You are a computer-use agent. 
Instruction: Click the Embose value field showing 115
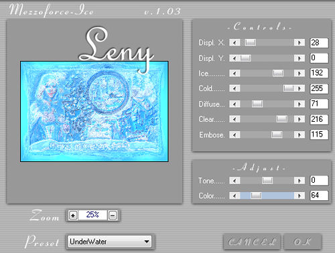pos(319,135)
